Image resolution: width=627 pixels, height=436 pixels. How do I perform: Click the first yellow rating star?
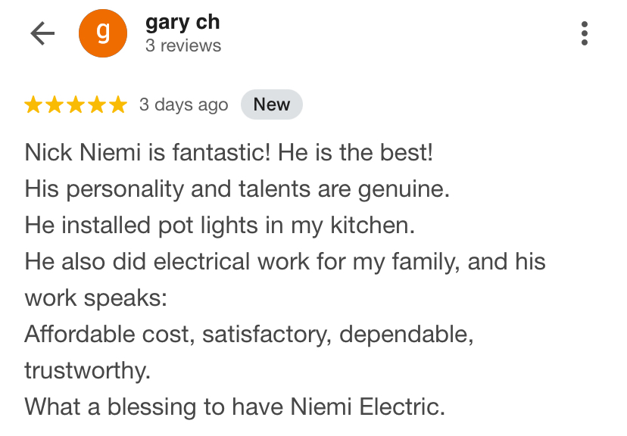pyautogui.click(x=34, y=105)
